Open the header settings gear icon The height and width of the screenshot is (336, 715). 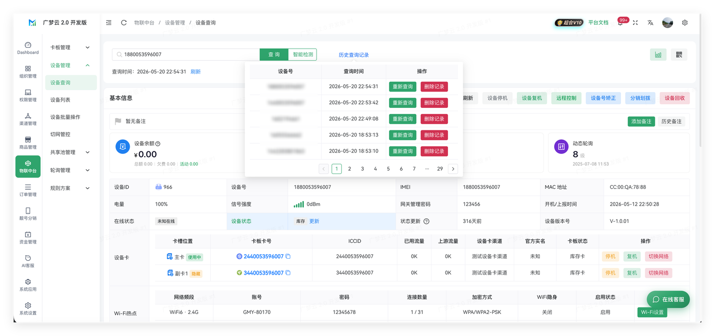[685, 23]
